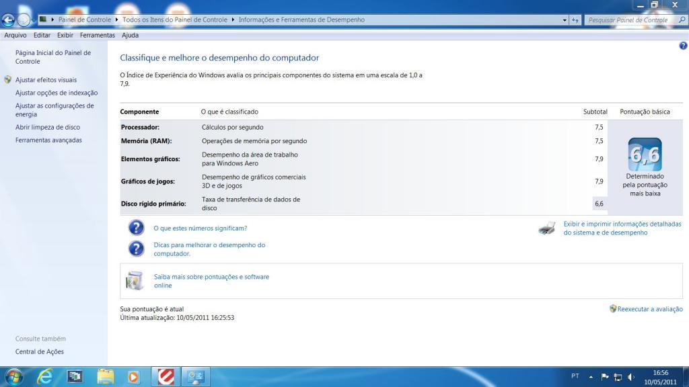
Task: Click 'Informações e Ferramentas de Desempenho' breadcrumb
Action: coord(301,19)
